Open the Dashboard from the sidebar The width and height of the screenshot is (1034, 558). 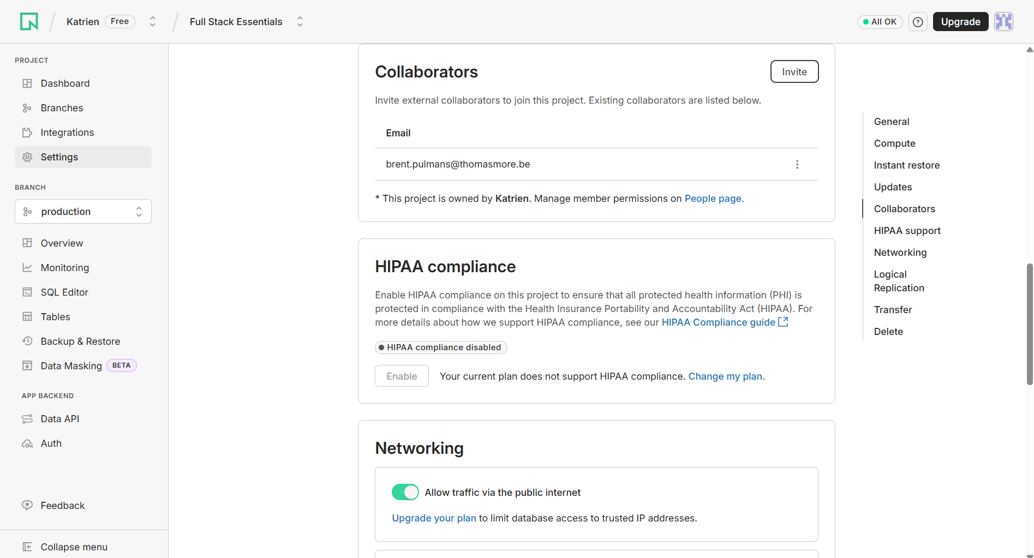coord(65,83)
